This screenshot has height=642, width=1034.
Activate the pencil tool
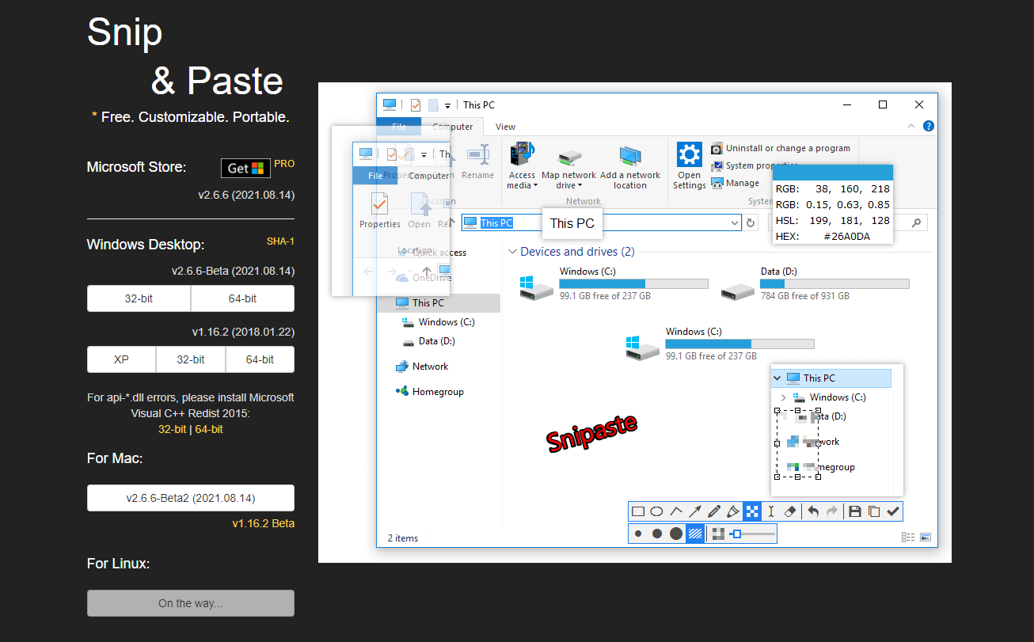[714, 511]
